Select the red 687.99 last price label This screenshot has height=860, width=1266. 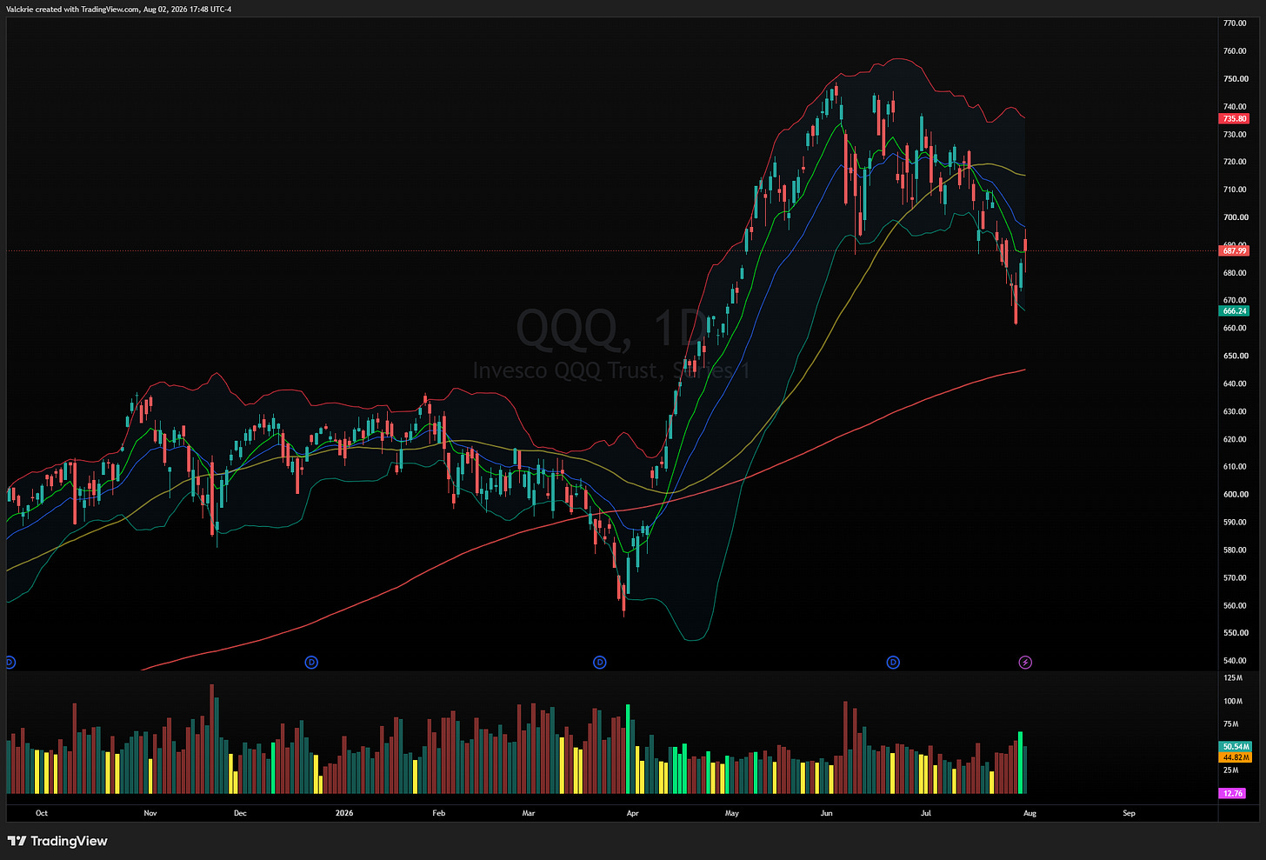1235,250
